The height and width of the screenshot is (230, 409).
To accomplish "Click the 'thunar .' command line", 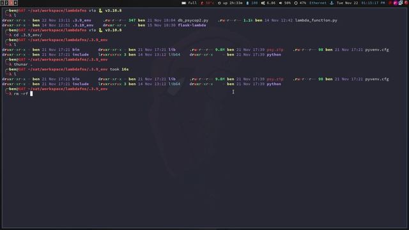I will (23, 65).
